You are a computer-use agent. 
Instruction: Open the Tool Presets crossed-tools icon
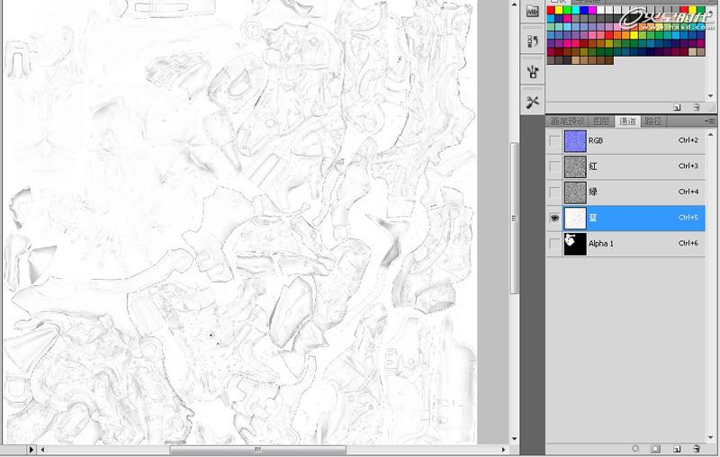click(x=532, y=102)
